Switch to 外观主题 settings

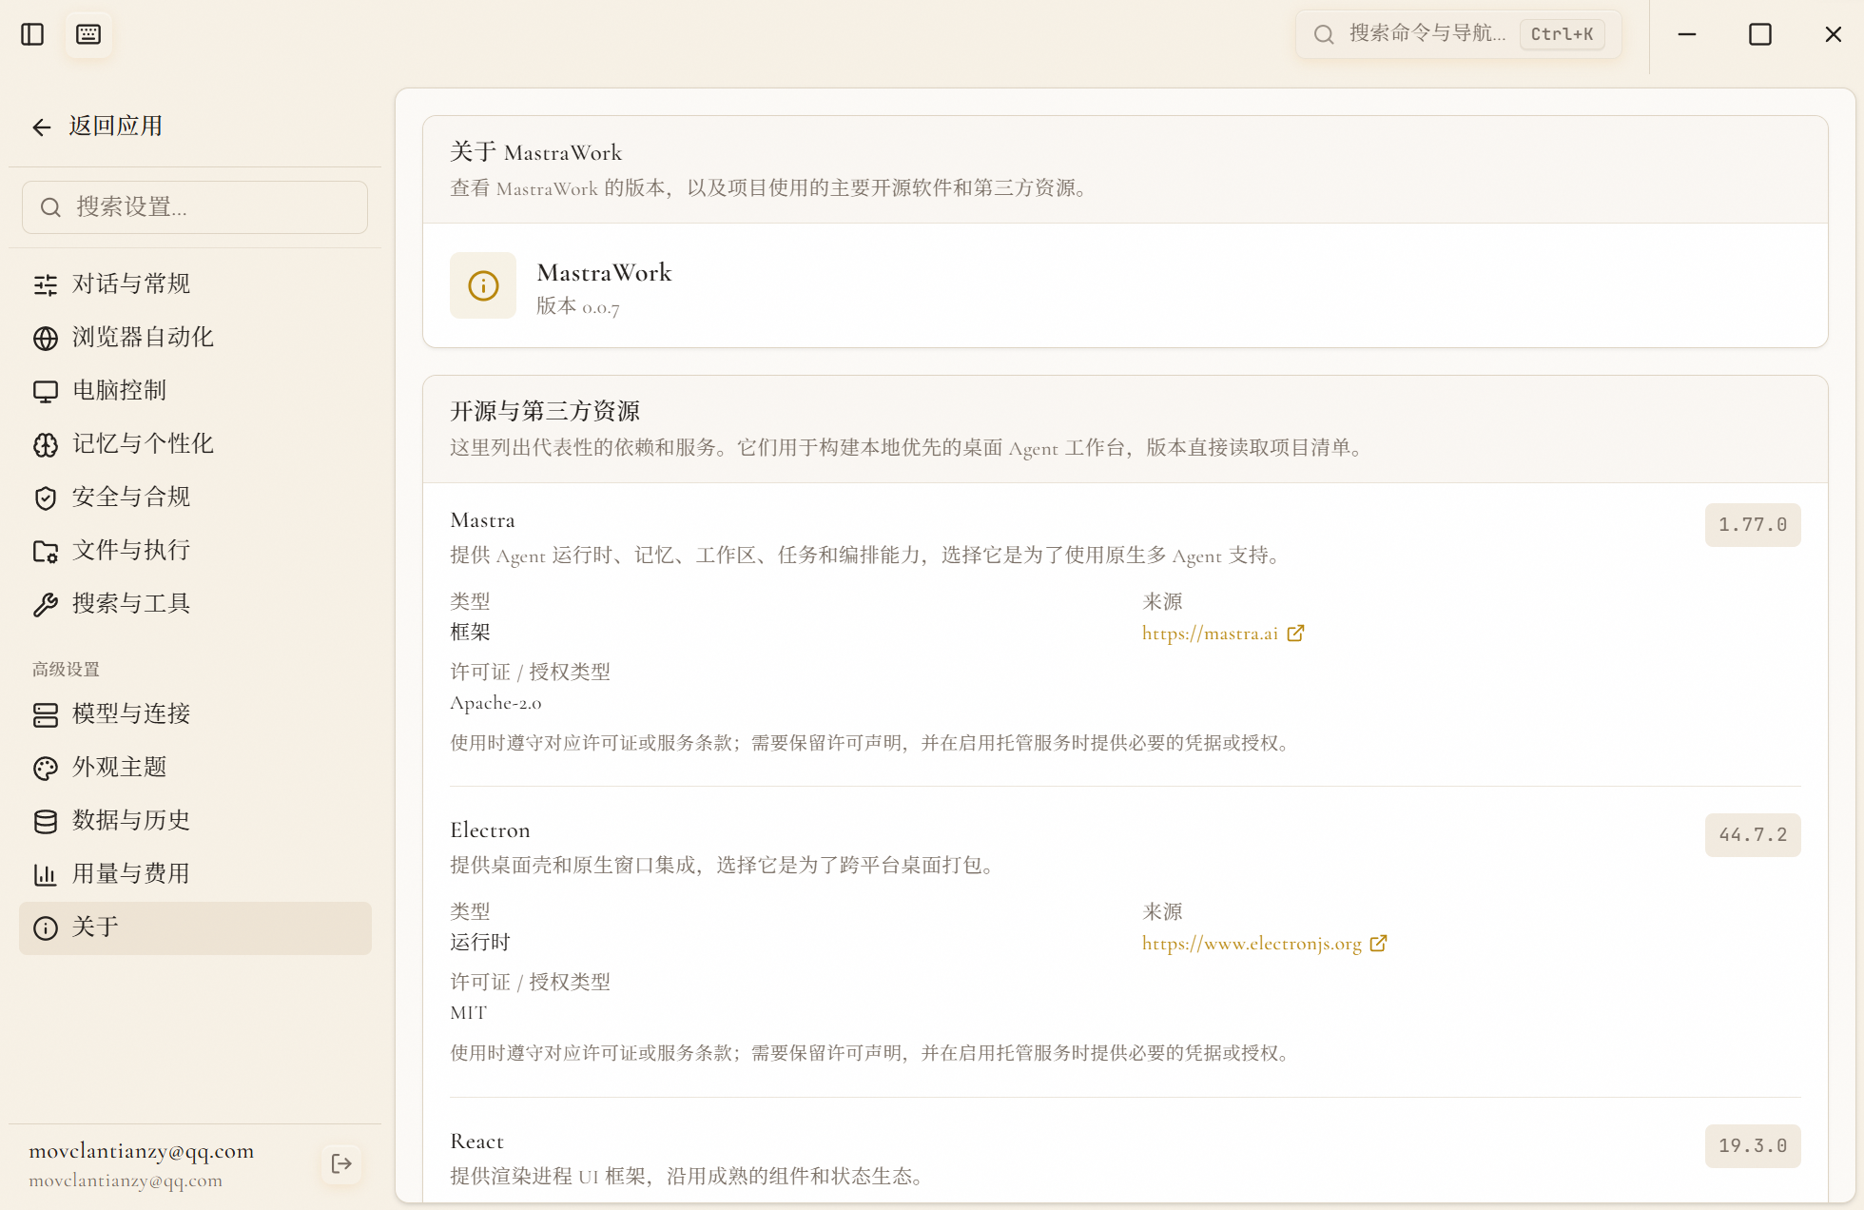coord(195,767)
